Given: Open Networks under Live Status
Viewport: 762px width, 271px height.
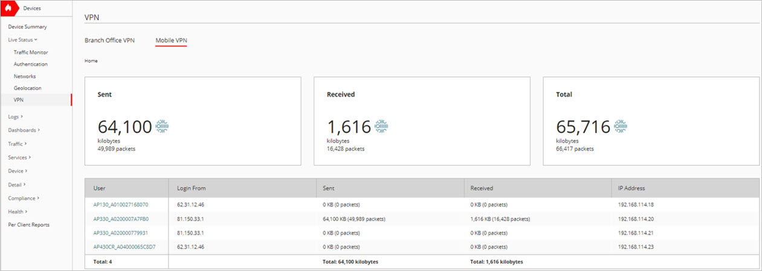Looking at the screenshot, I should [25, 77].
